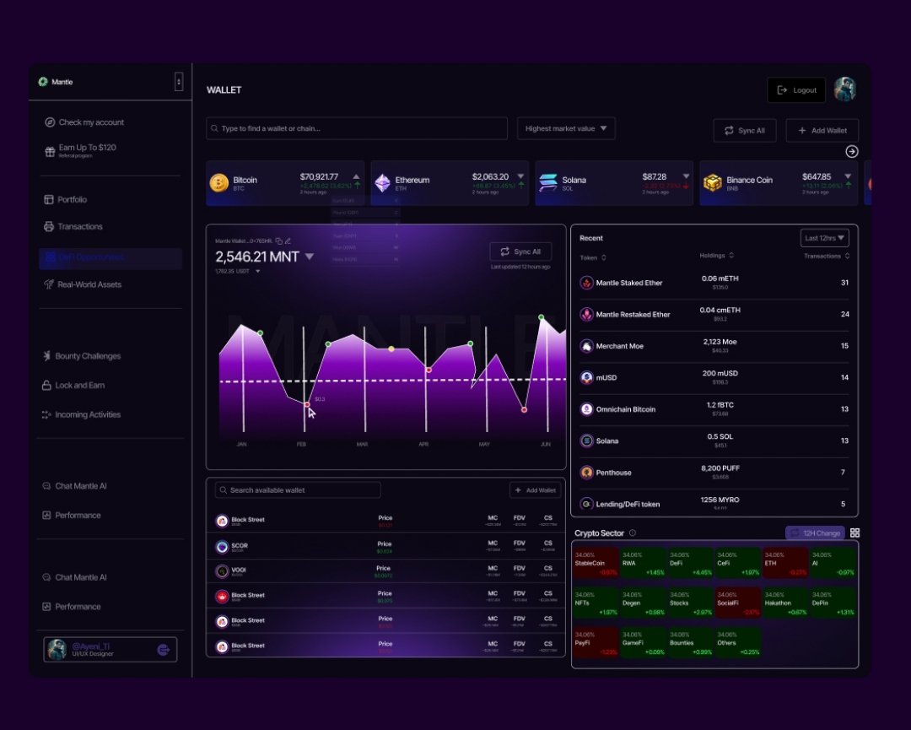
Task: Select the SCOR row icon
Action: (222, 546)
